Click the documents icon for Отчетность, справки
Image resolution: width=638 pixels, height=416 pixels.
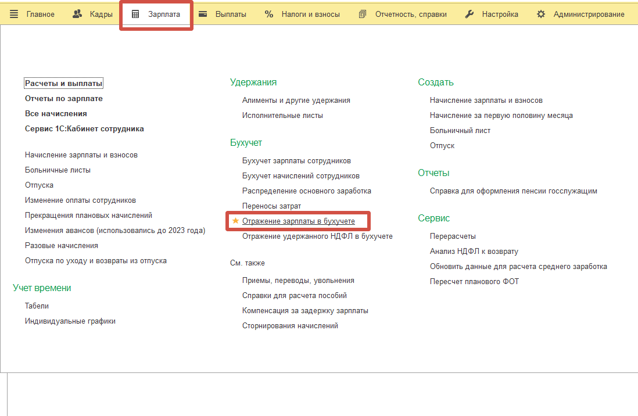click(x=362, y=15)
